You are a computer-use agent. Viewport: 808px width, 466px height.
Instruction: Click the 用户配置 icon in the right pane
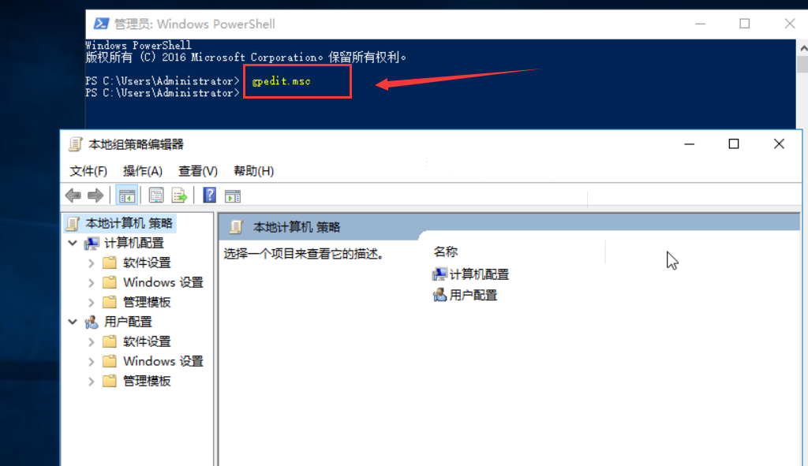[440, 295]
